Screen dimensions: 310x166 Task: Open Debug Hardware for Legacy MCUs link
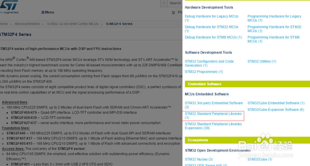click(x=211, y=18)
